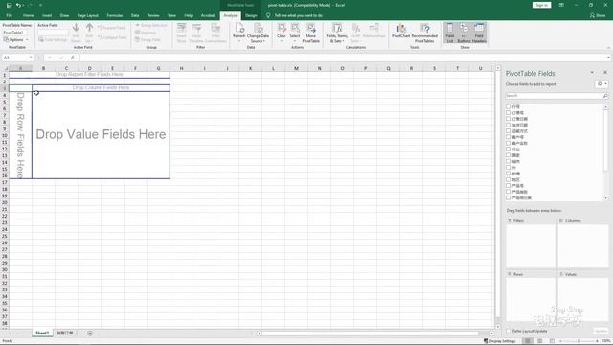
Task: Switch to the Insert ribbon tab
Action: pyautogui.click(x=47, y=15)
